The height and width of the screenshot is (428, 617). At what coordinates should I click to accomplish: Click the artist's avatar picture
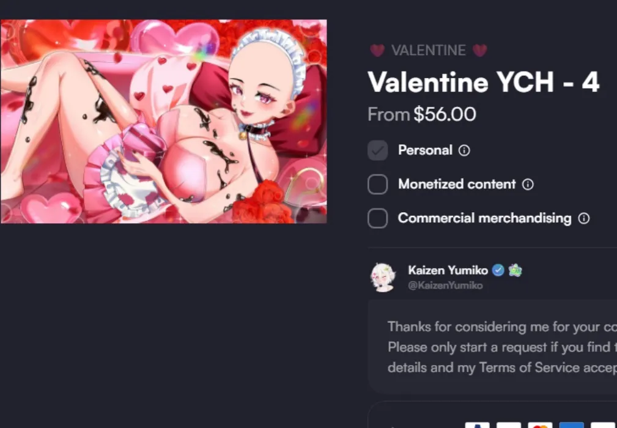click(383, 276)
